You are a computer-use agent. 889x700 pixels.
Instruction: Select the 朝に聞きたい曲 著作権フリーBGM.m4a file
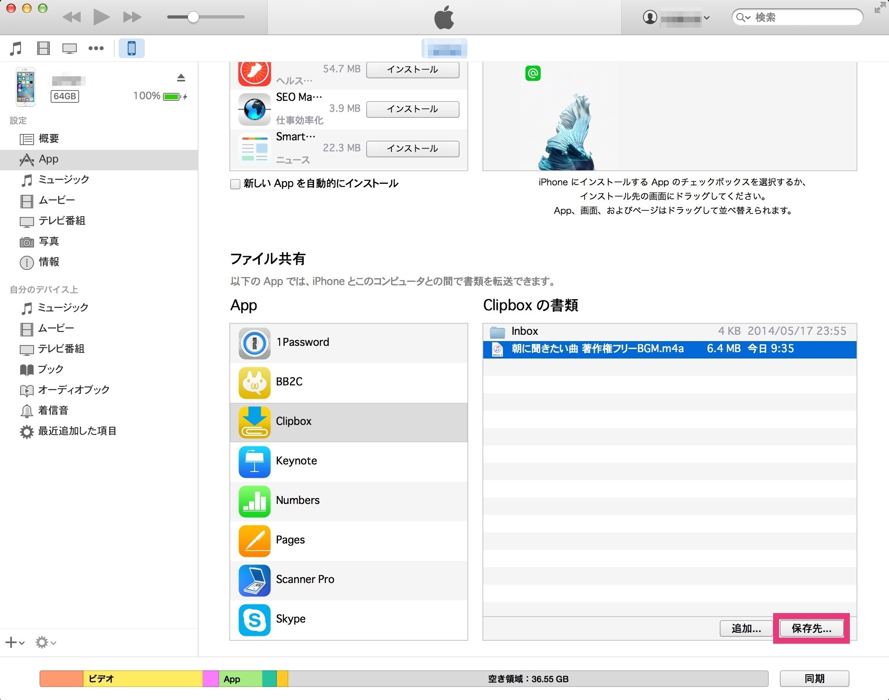[670, 349]
